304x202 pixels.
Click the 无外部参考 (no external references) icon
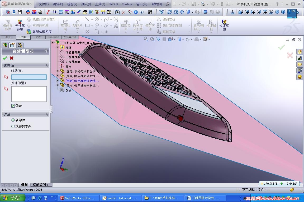[20, 25]
